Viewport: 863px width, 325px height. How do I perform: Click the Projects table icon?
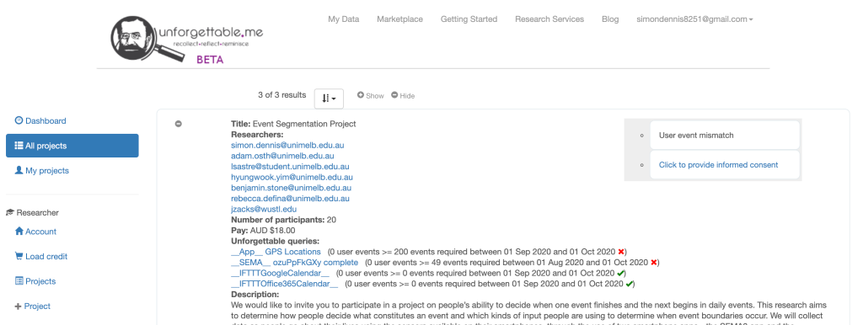(19, 281)
